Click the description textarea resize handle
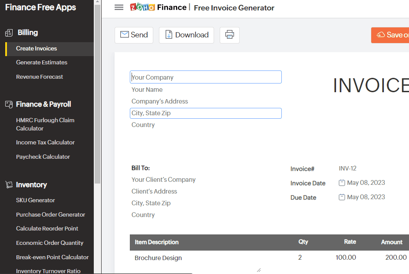Screen dimensions: 409x274 coord(259,270)
